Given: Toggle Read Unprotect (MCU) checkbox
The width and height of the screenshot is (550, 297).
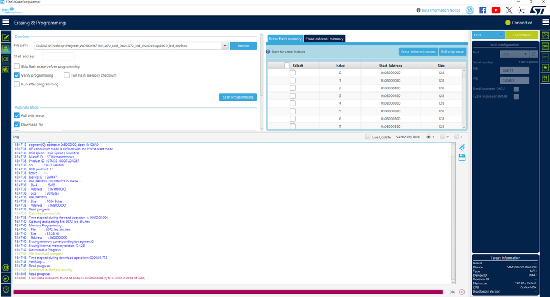Looking at the screenshot, I should 516,89.
